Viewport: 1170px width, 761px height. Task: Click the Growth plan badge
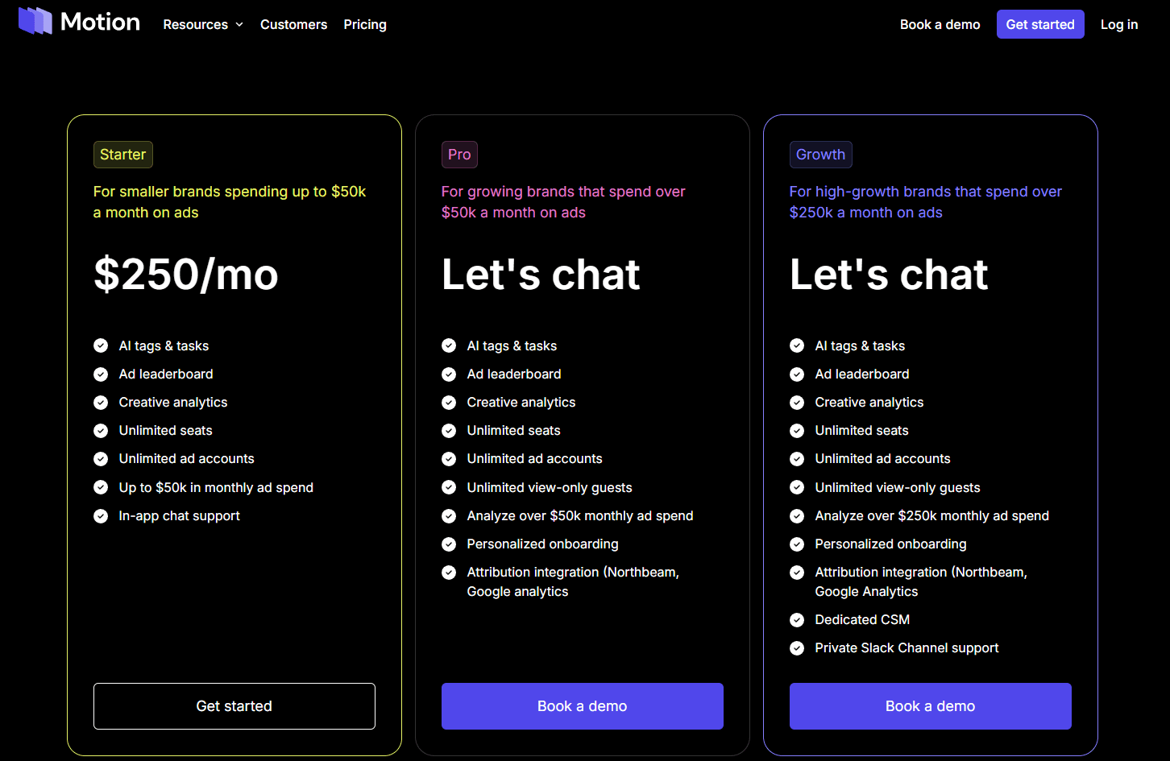point(820,154)
